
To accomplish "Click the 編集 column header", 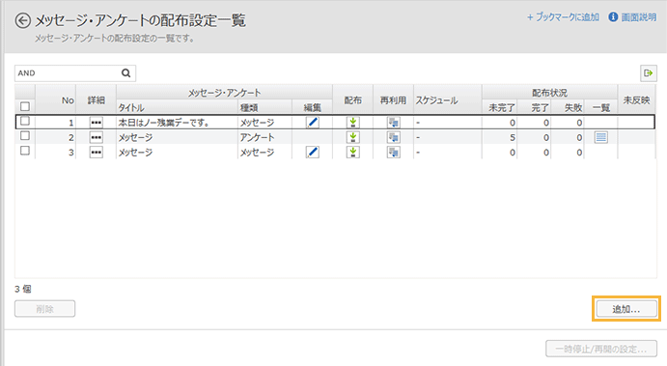I will pyautogui.click(x=312, y=107).
